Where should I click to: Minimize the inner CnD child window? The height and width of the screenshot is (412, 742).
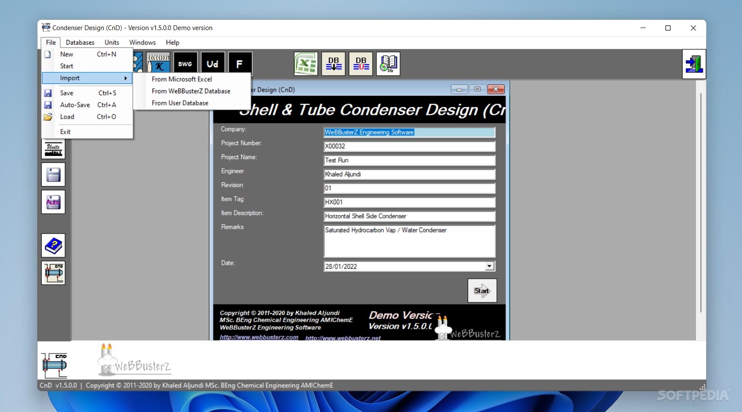pos(459,89)
